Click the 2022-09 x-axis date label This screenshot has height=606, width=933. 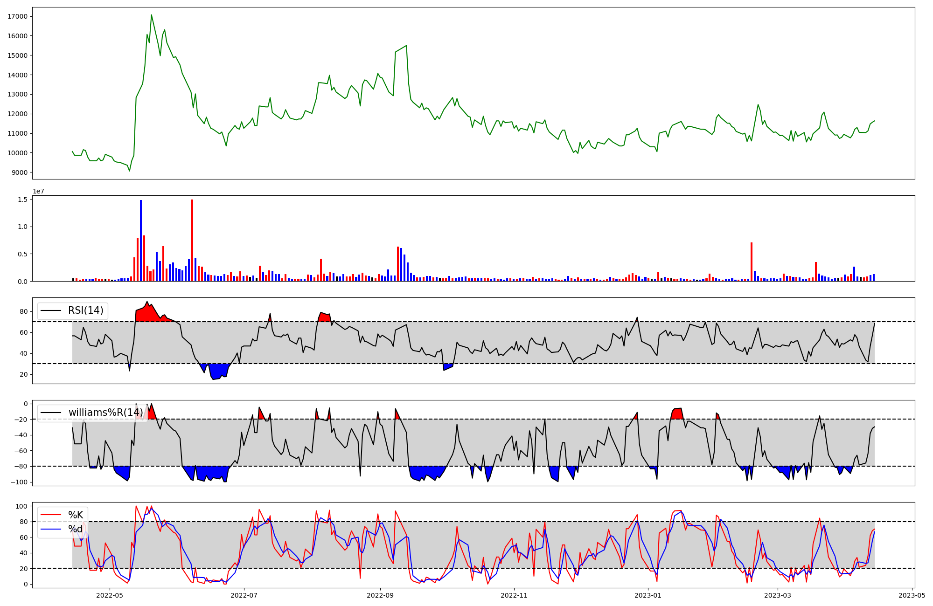(380, 595)
